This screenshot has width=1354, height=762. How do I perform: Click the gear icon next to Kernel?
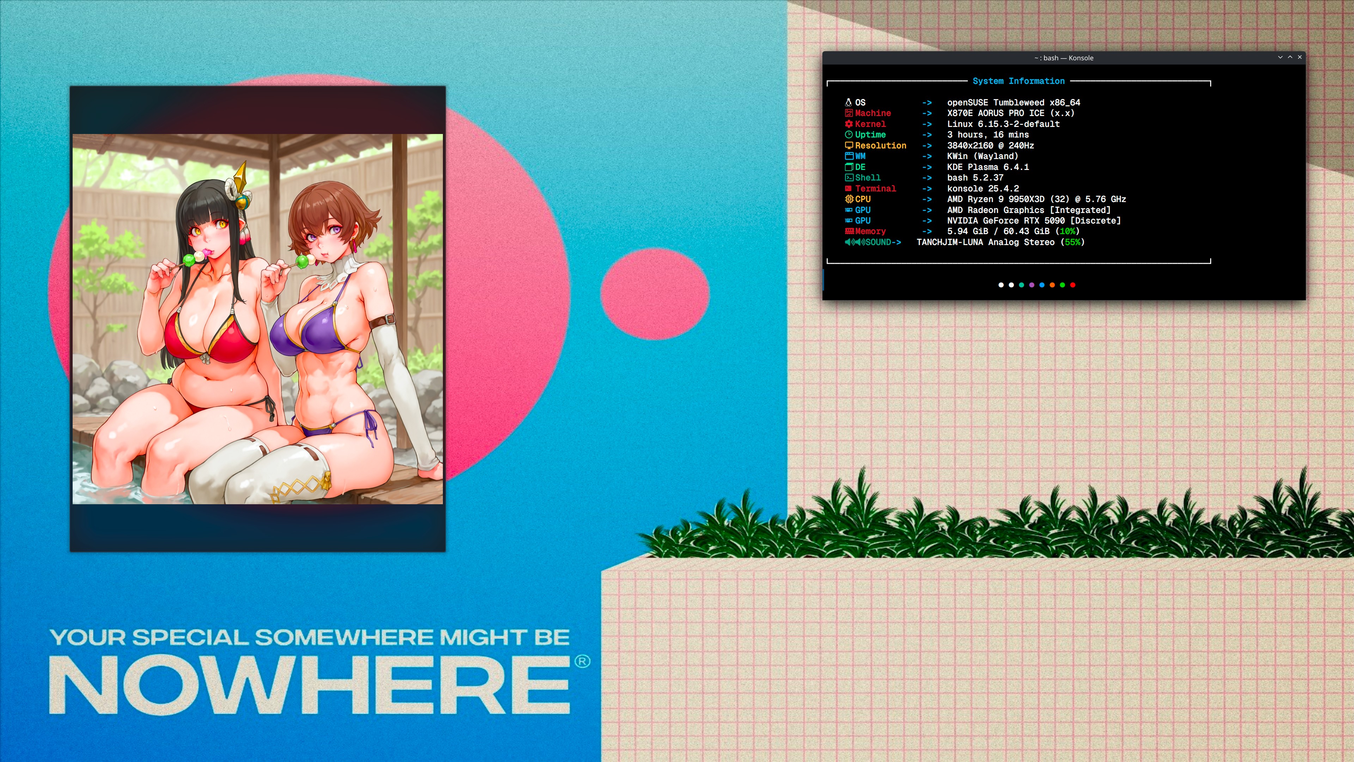(848, 124)
